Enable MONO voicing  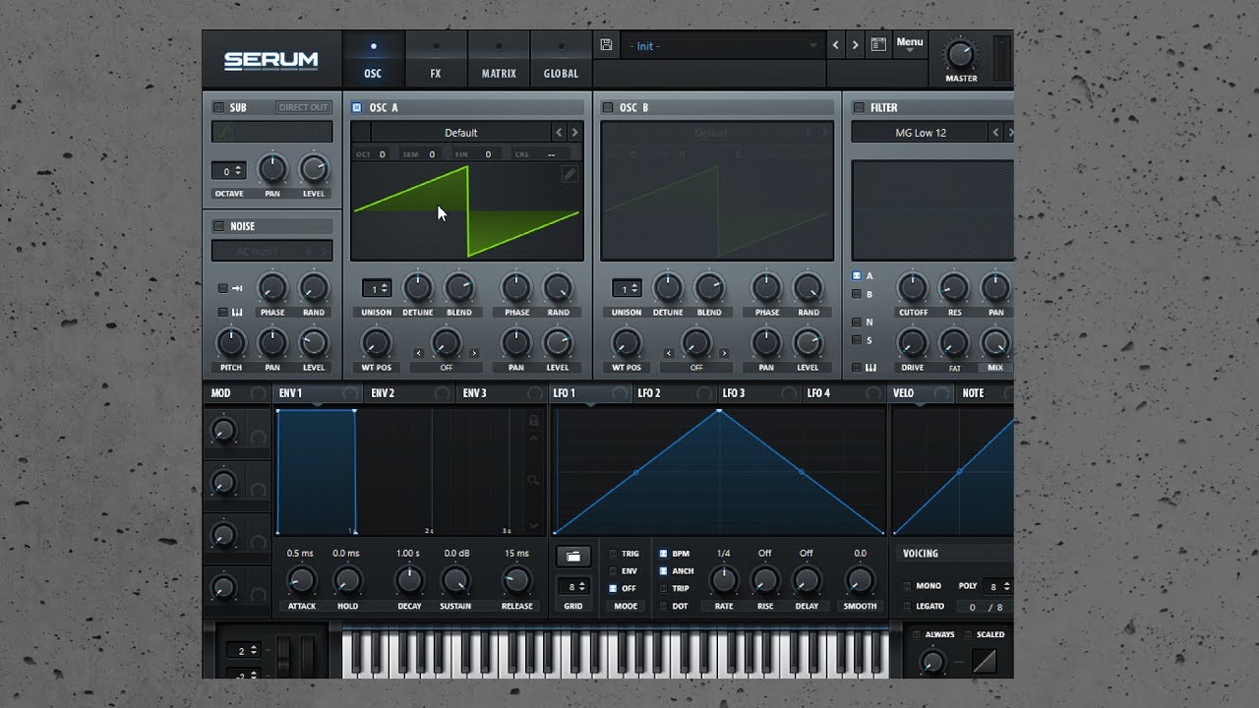tap(907, 586)
